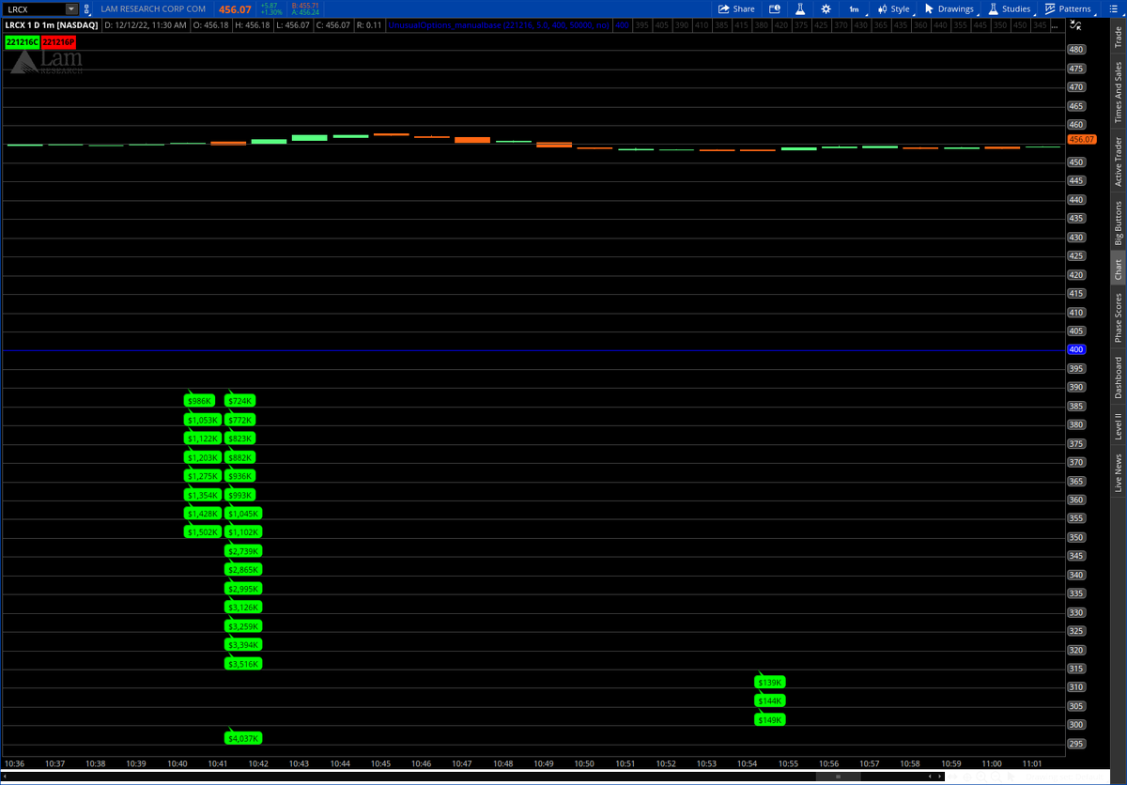The height and width of the screenshot is (785, 1127).
Task: Select the pointer cursor icon at bottom
Action: coord(1011,777)
